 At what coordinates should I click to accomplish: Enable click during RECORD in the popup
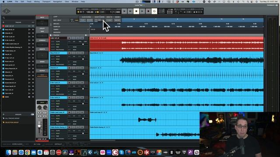pyautogui.click(x=90, y=20)
